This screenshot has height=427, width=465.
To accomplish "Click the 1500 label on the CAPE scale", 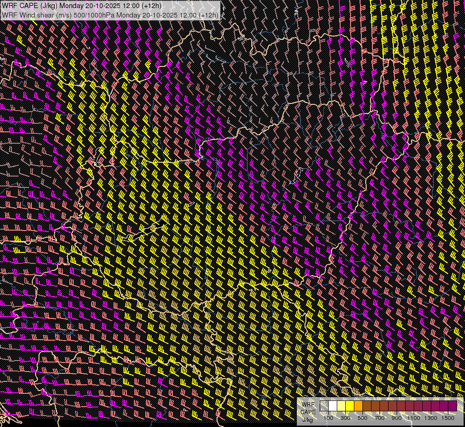I will [448, 418].
